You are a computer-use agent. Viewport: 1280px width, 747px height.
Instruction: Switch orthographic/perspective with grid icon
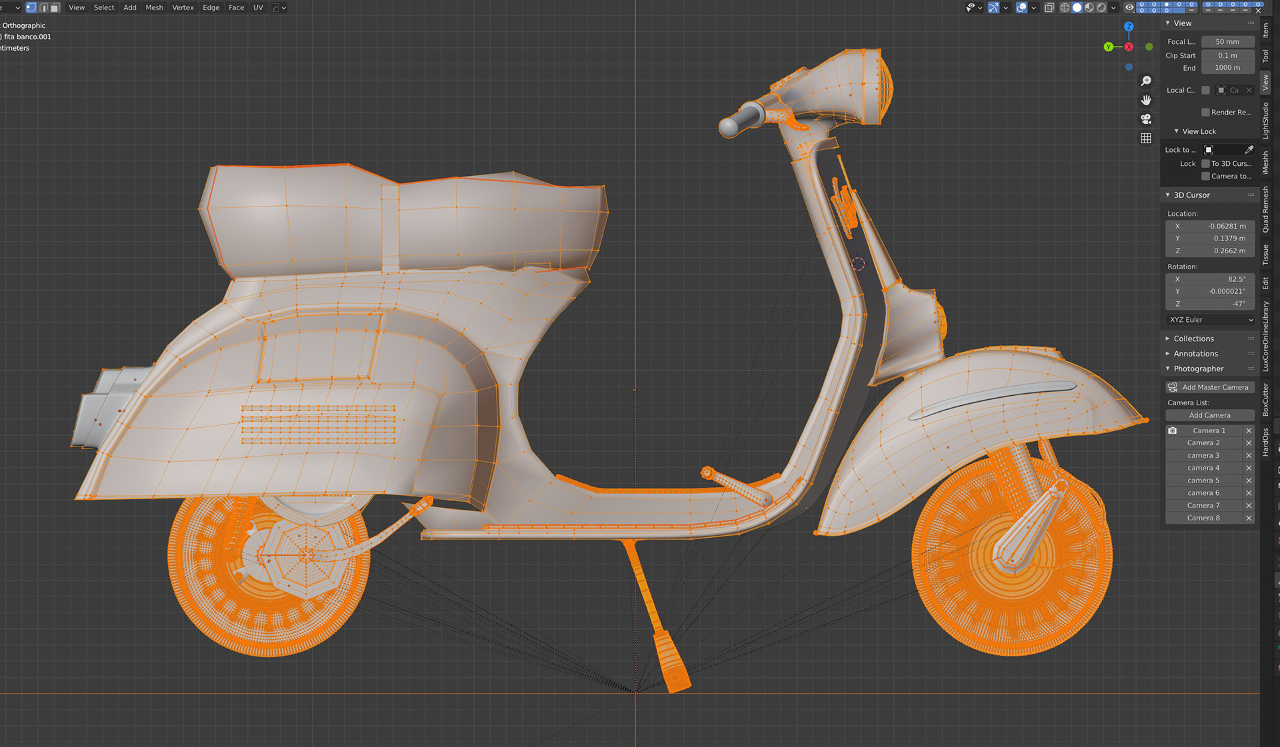1146,139
